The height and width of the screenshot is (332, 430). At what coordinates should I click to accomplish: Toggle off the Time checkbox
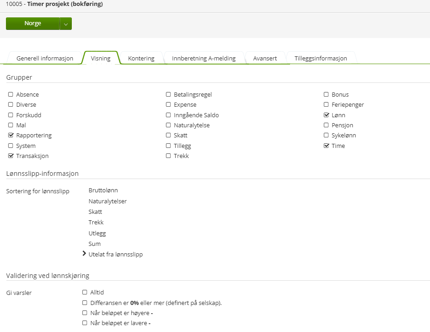click(x=326, y=146)
